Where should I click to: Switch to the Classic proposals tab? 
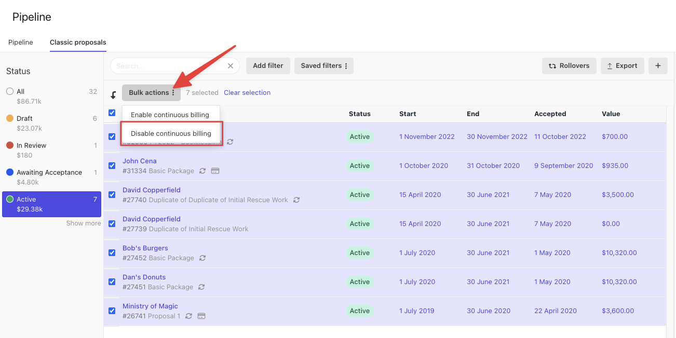coord(78,43)
